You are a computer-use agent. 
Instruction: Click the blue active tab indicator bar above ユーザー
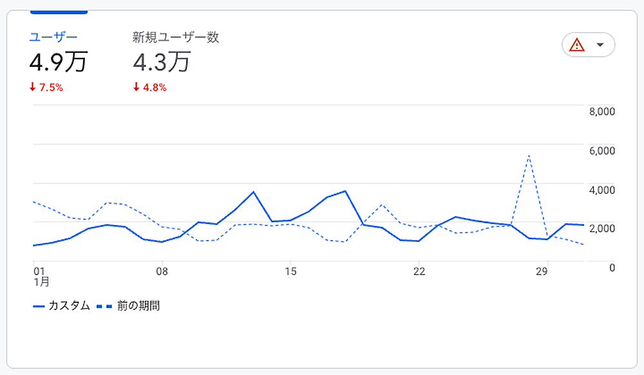[x=59, y=12]
